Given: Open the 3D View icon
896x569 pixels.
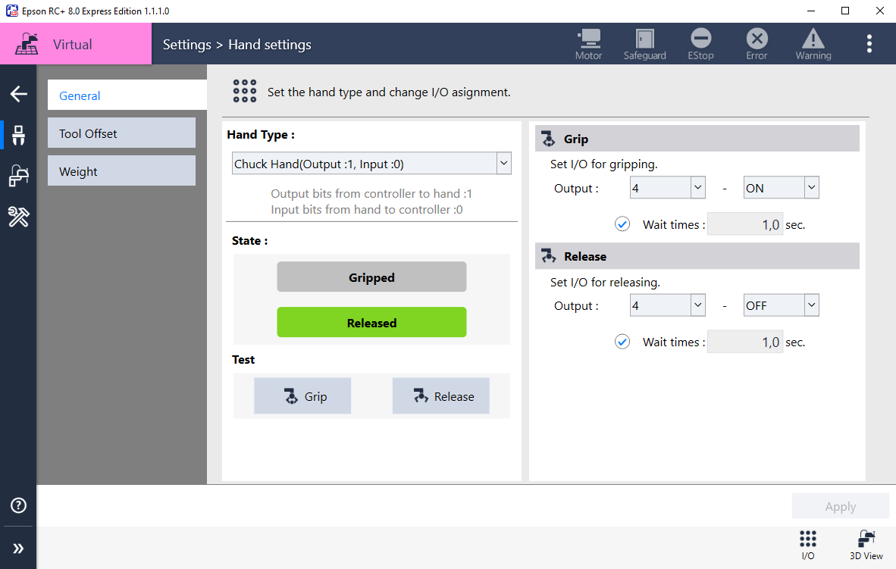Looking at the screenshot, I should (x=866, y=545).
